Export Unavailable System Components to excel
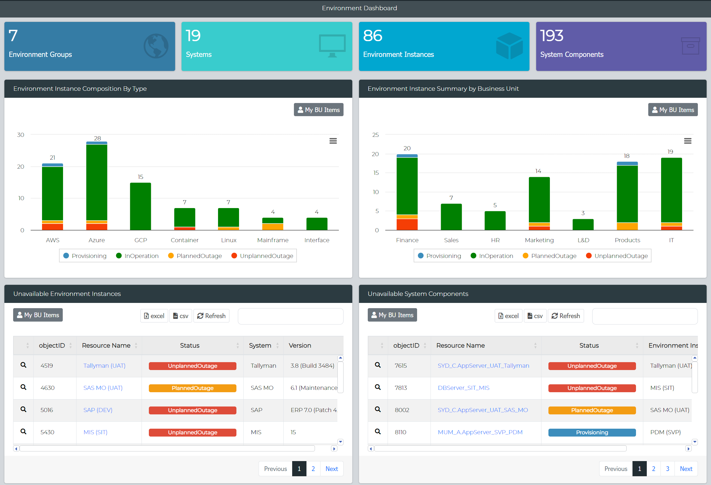The height and width of the screenshot is (485, 711). (x=508, y=316)
